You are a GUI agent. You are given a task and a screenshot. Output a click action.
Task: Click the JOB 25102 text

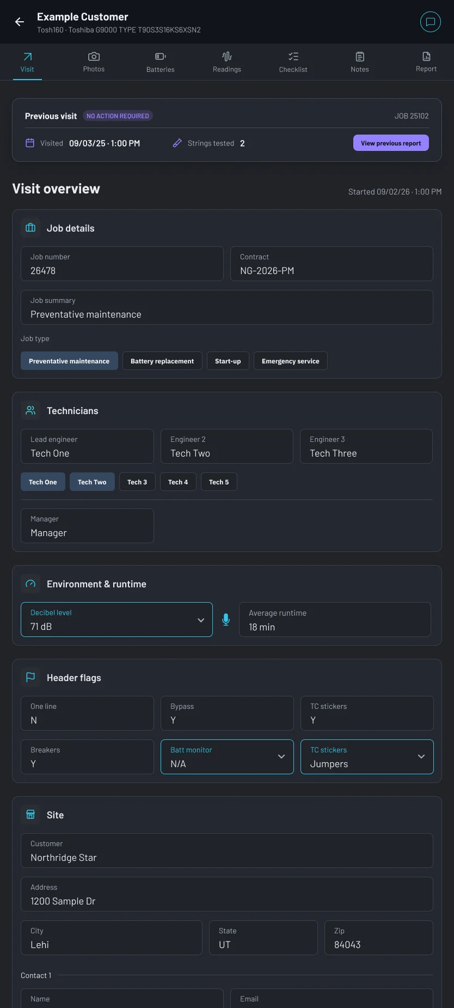(412, 116)
